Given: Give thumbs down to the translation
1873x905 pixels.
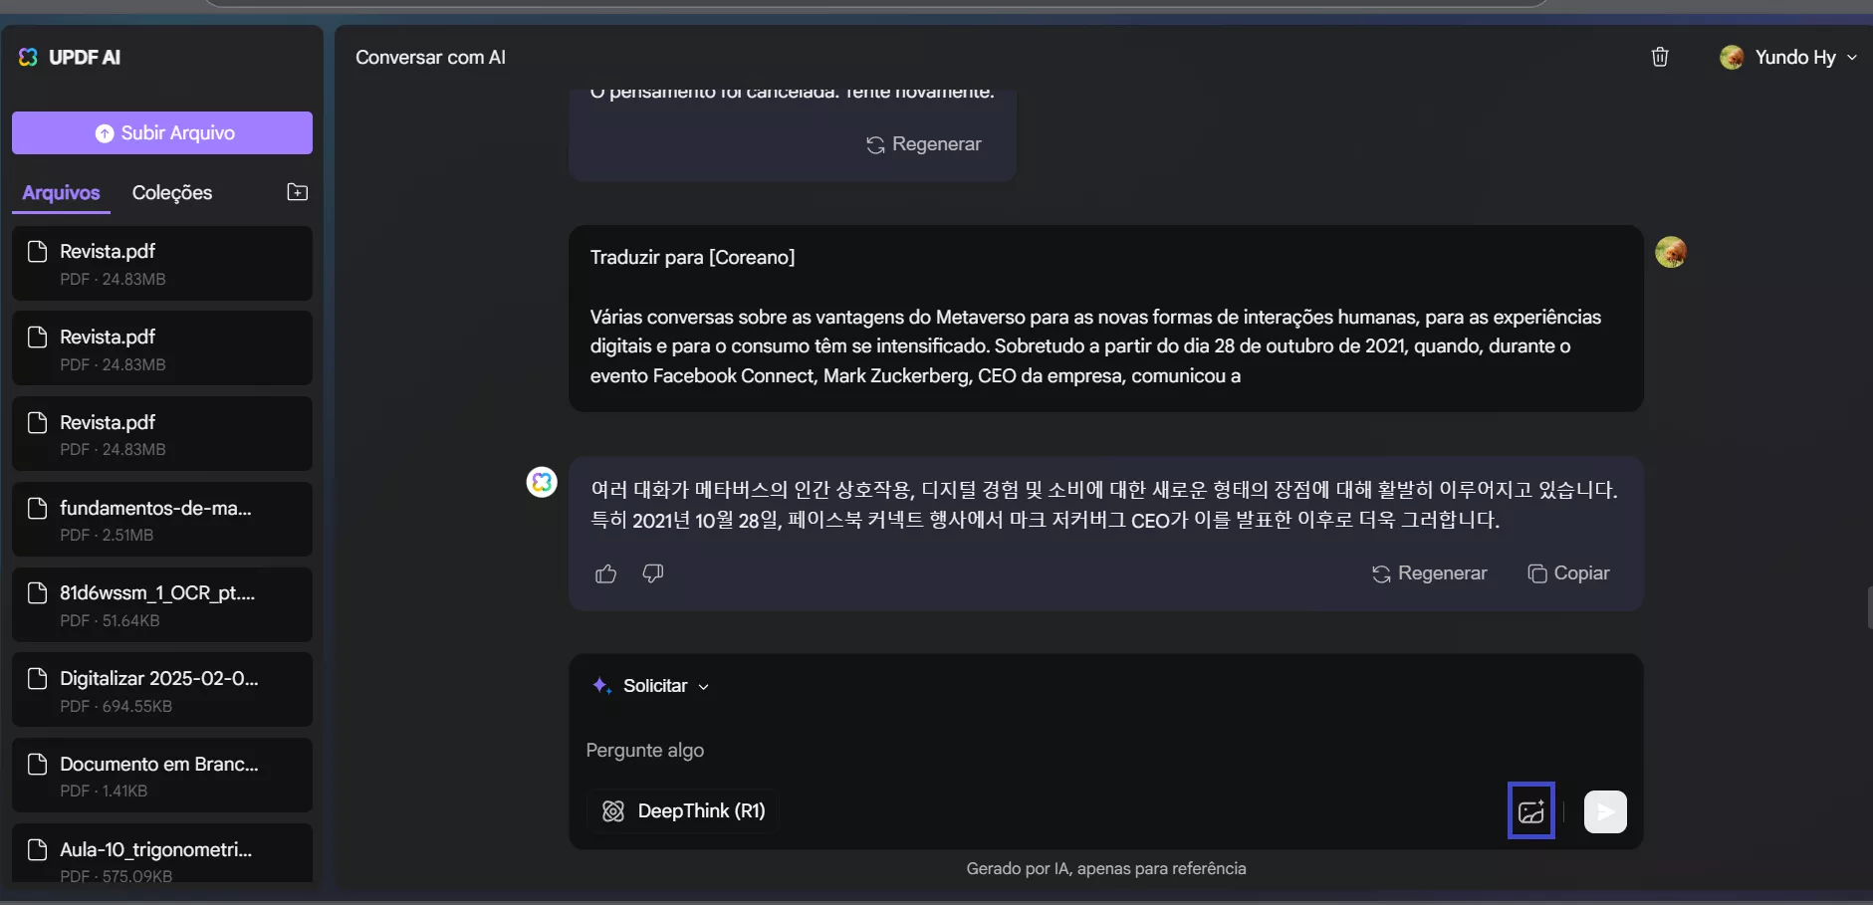Looking at the screenshot, I should point(652,573).
